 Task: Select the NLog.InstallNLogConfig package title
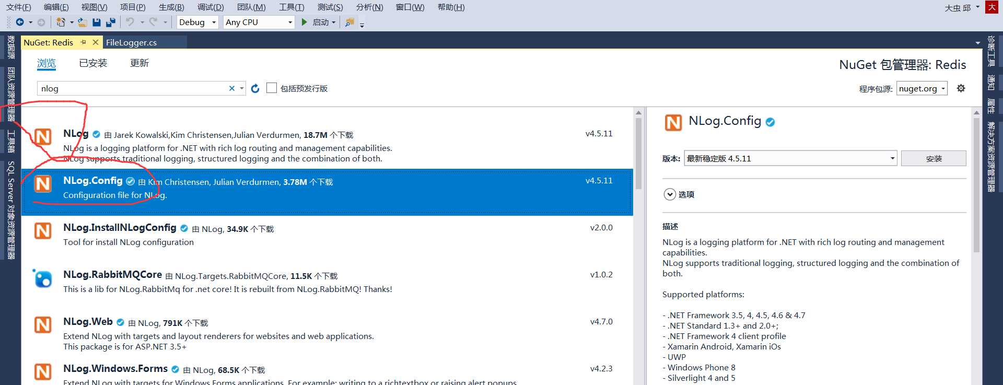point(120,228)
